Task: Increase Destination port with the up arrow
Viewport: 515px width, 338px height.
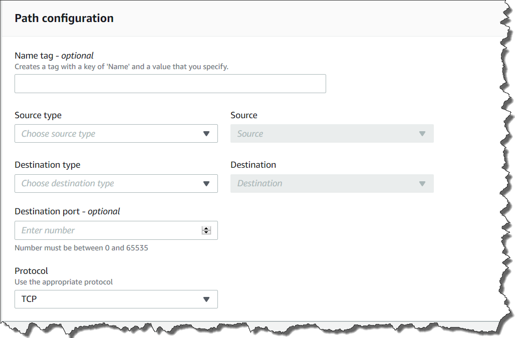Action: click(x=206, y=228)
